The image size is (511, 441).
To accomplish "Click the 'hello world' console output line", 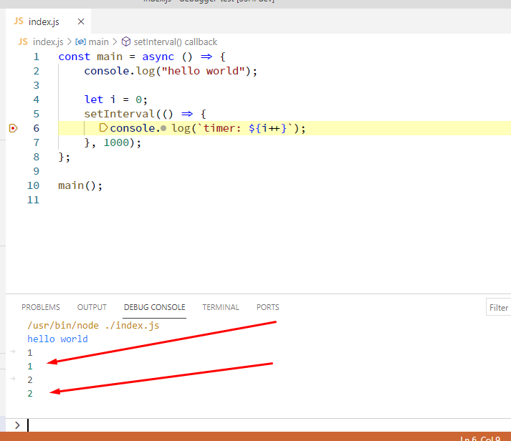I will point(57,339).
